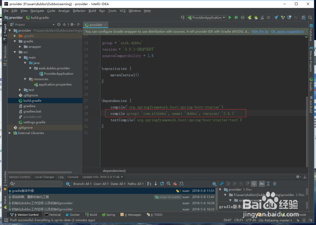Open Show History VCS toolbar icon
The image size is (316, 225).
289,18
